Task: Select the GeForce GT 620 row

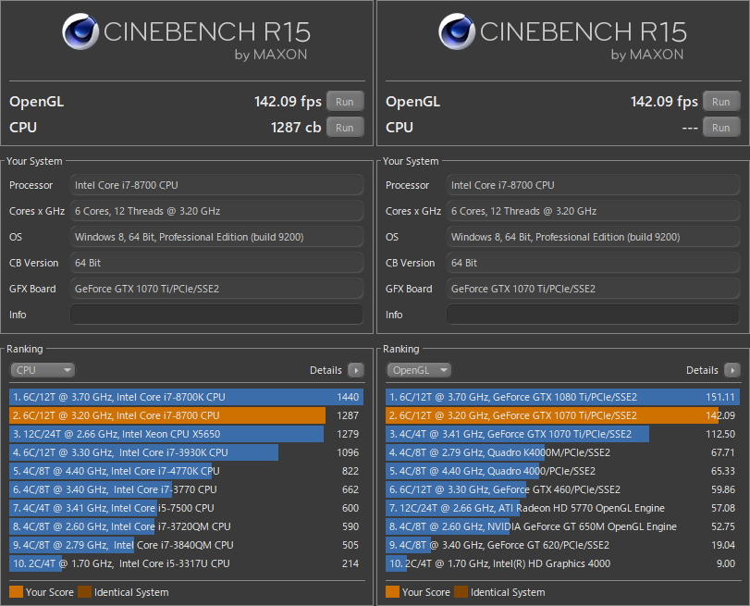Action: click(562, 545)
